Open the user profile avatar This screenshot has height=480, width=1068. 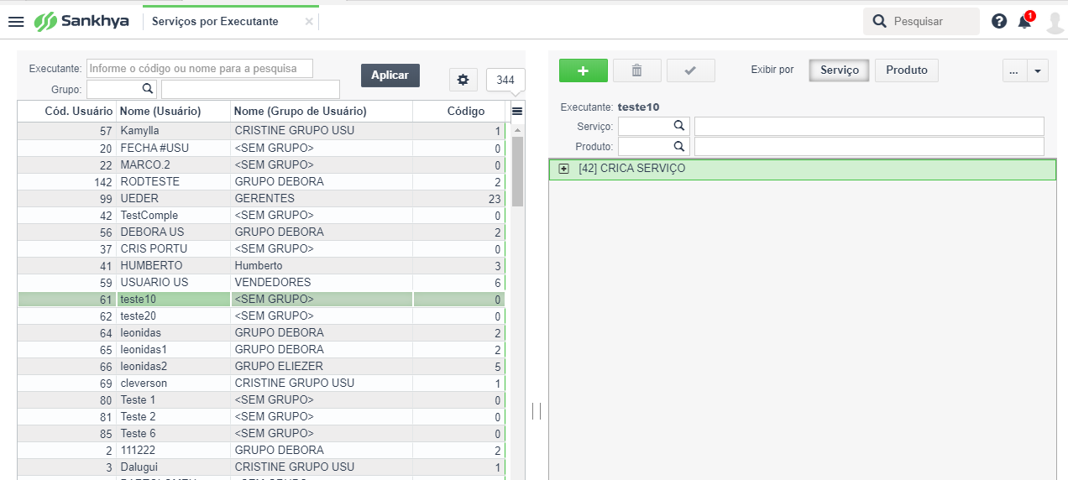point(1055,23)
